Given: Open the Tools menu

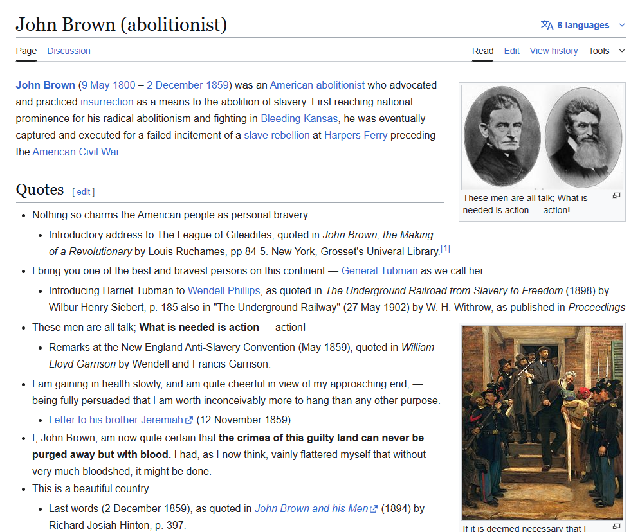Looking at the screenshot, I should (x=598, y=51).
